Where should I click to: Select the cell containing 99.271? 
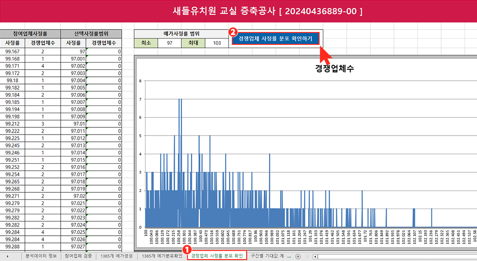(12, 196)
